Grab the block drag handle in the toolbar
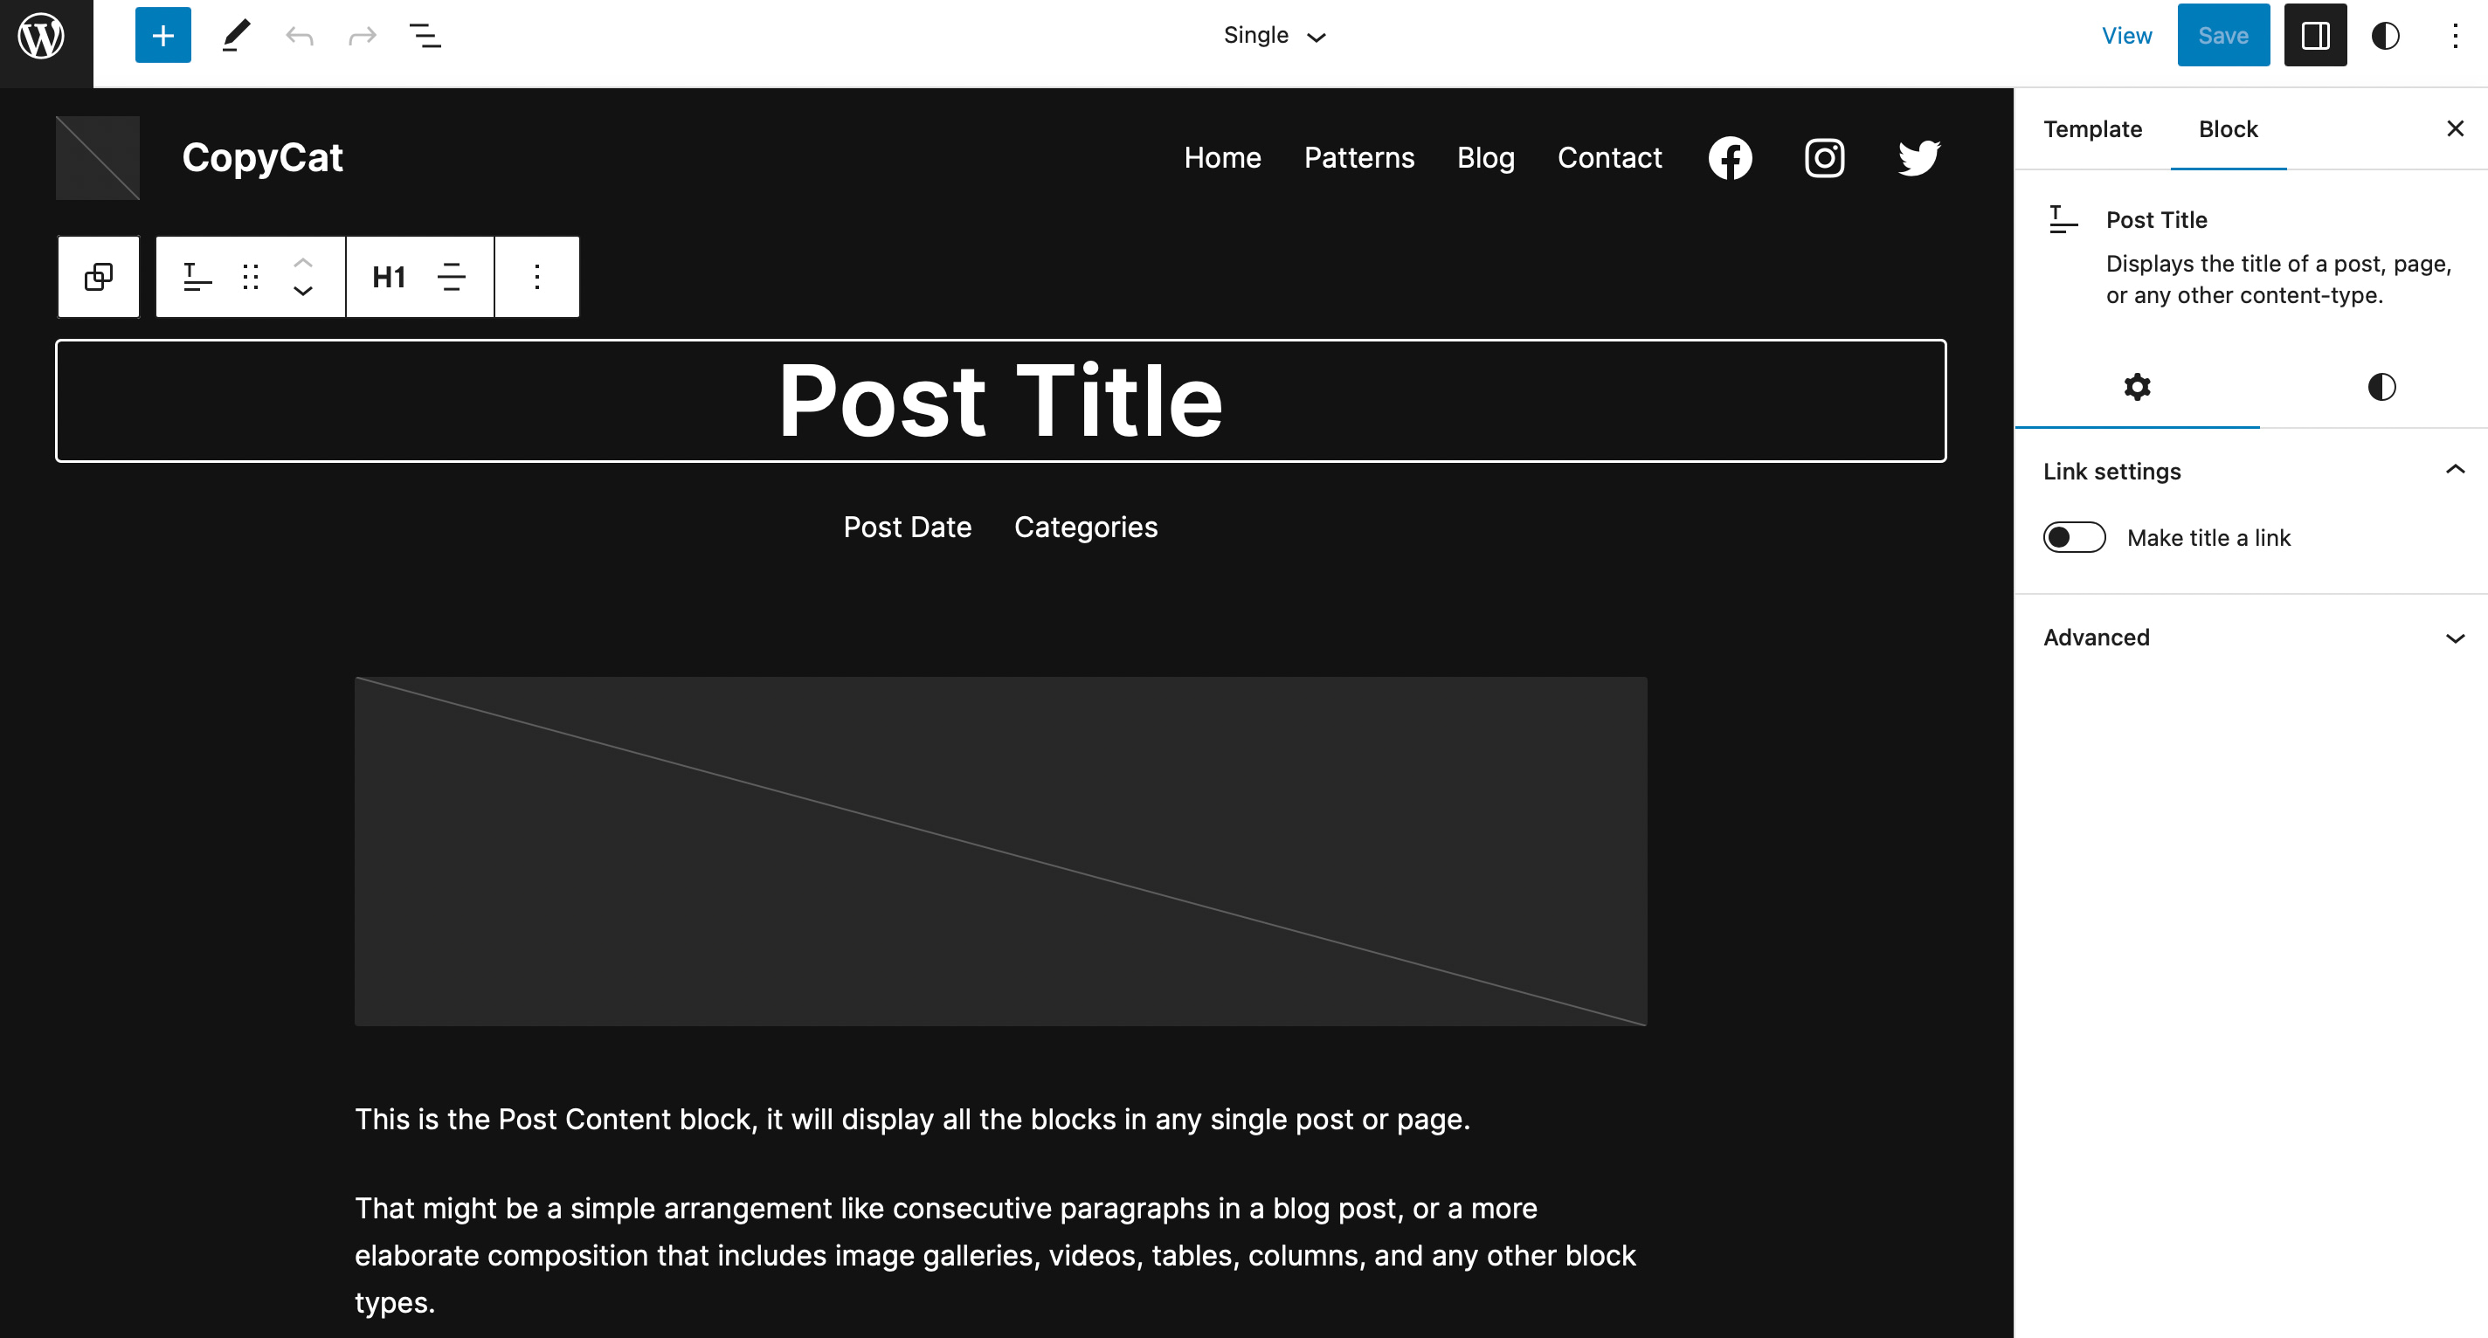 [x=250, y=277]
